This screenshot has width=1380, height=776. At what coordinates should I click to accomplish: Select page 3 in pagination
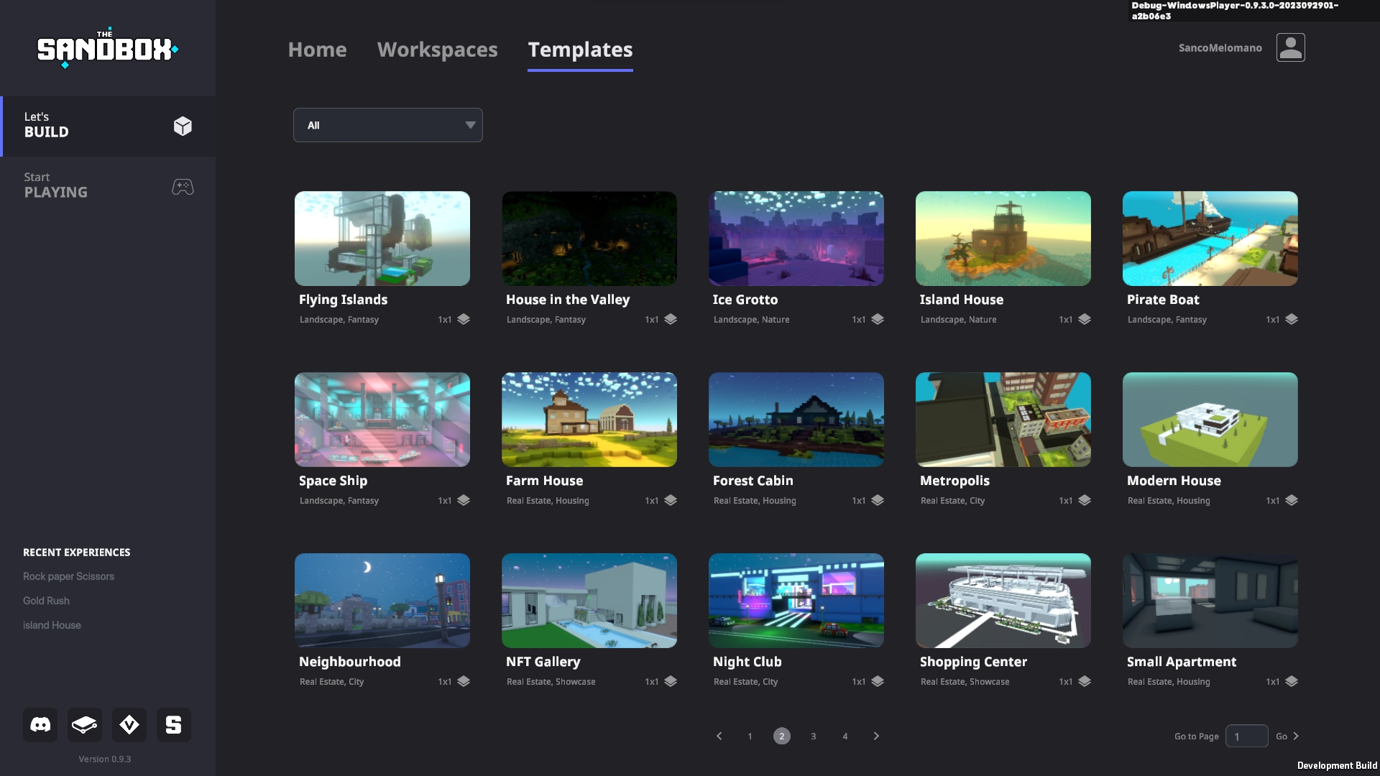pos(813,736)
